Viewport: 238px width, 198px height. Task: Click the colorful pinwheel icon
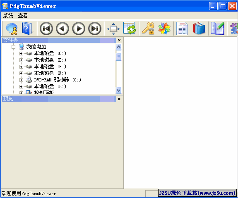[x=164, y=29]
